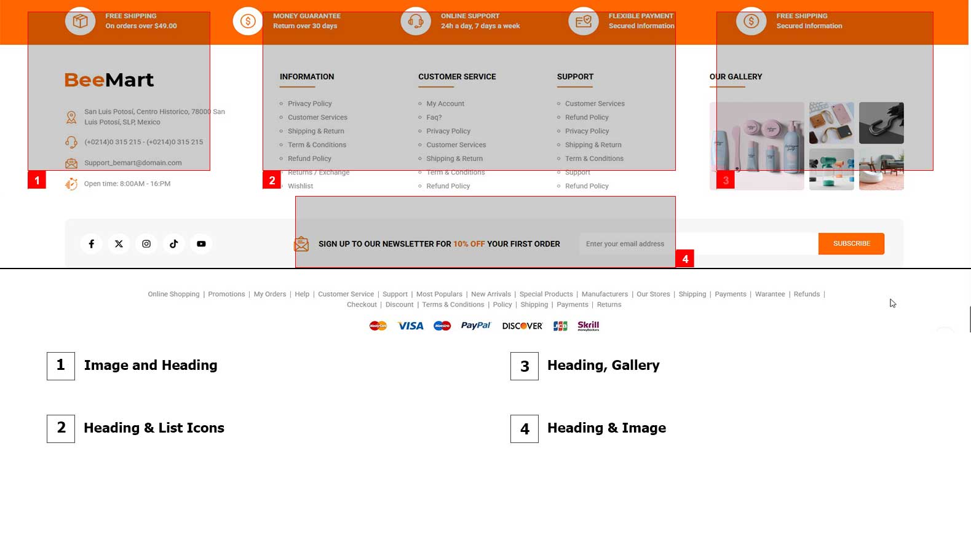Click the YouTube social icon
The image size is (971, 553).
coord(201,244)
